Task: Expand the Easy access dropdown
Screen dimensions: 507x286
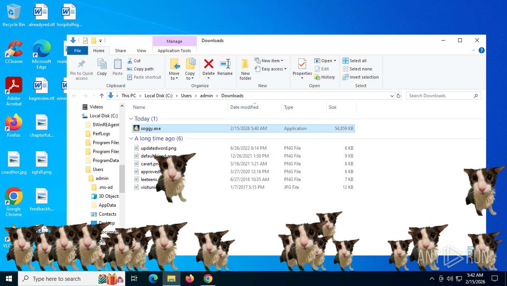Action: (x=271, y=69)
